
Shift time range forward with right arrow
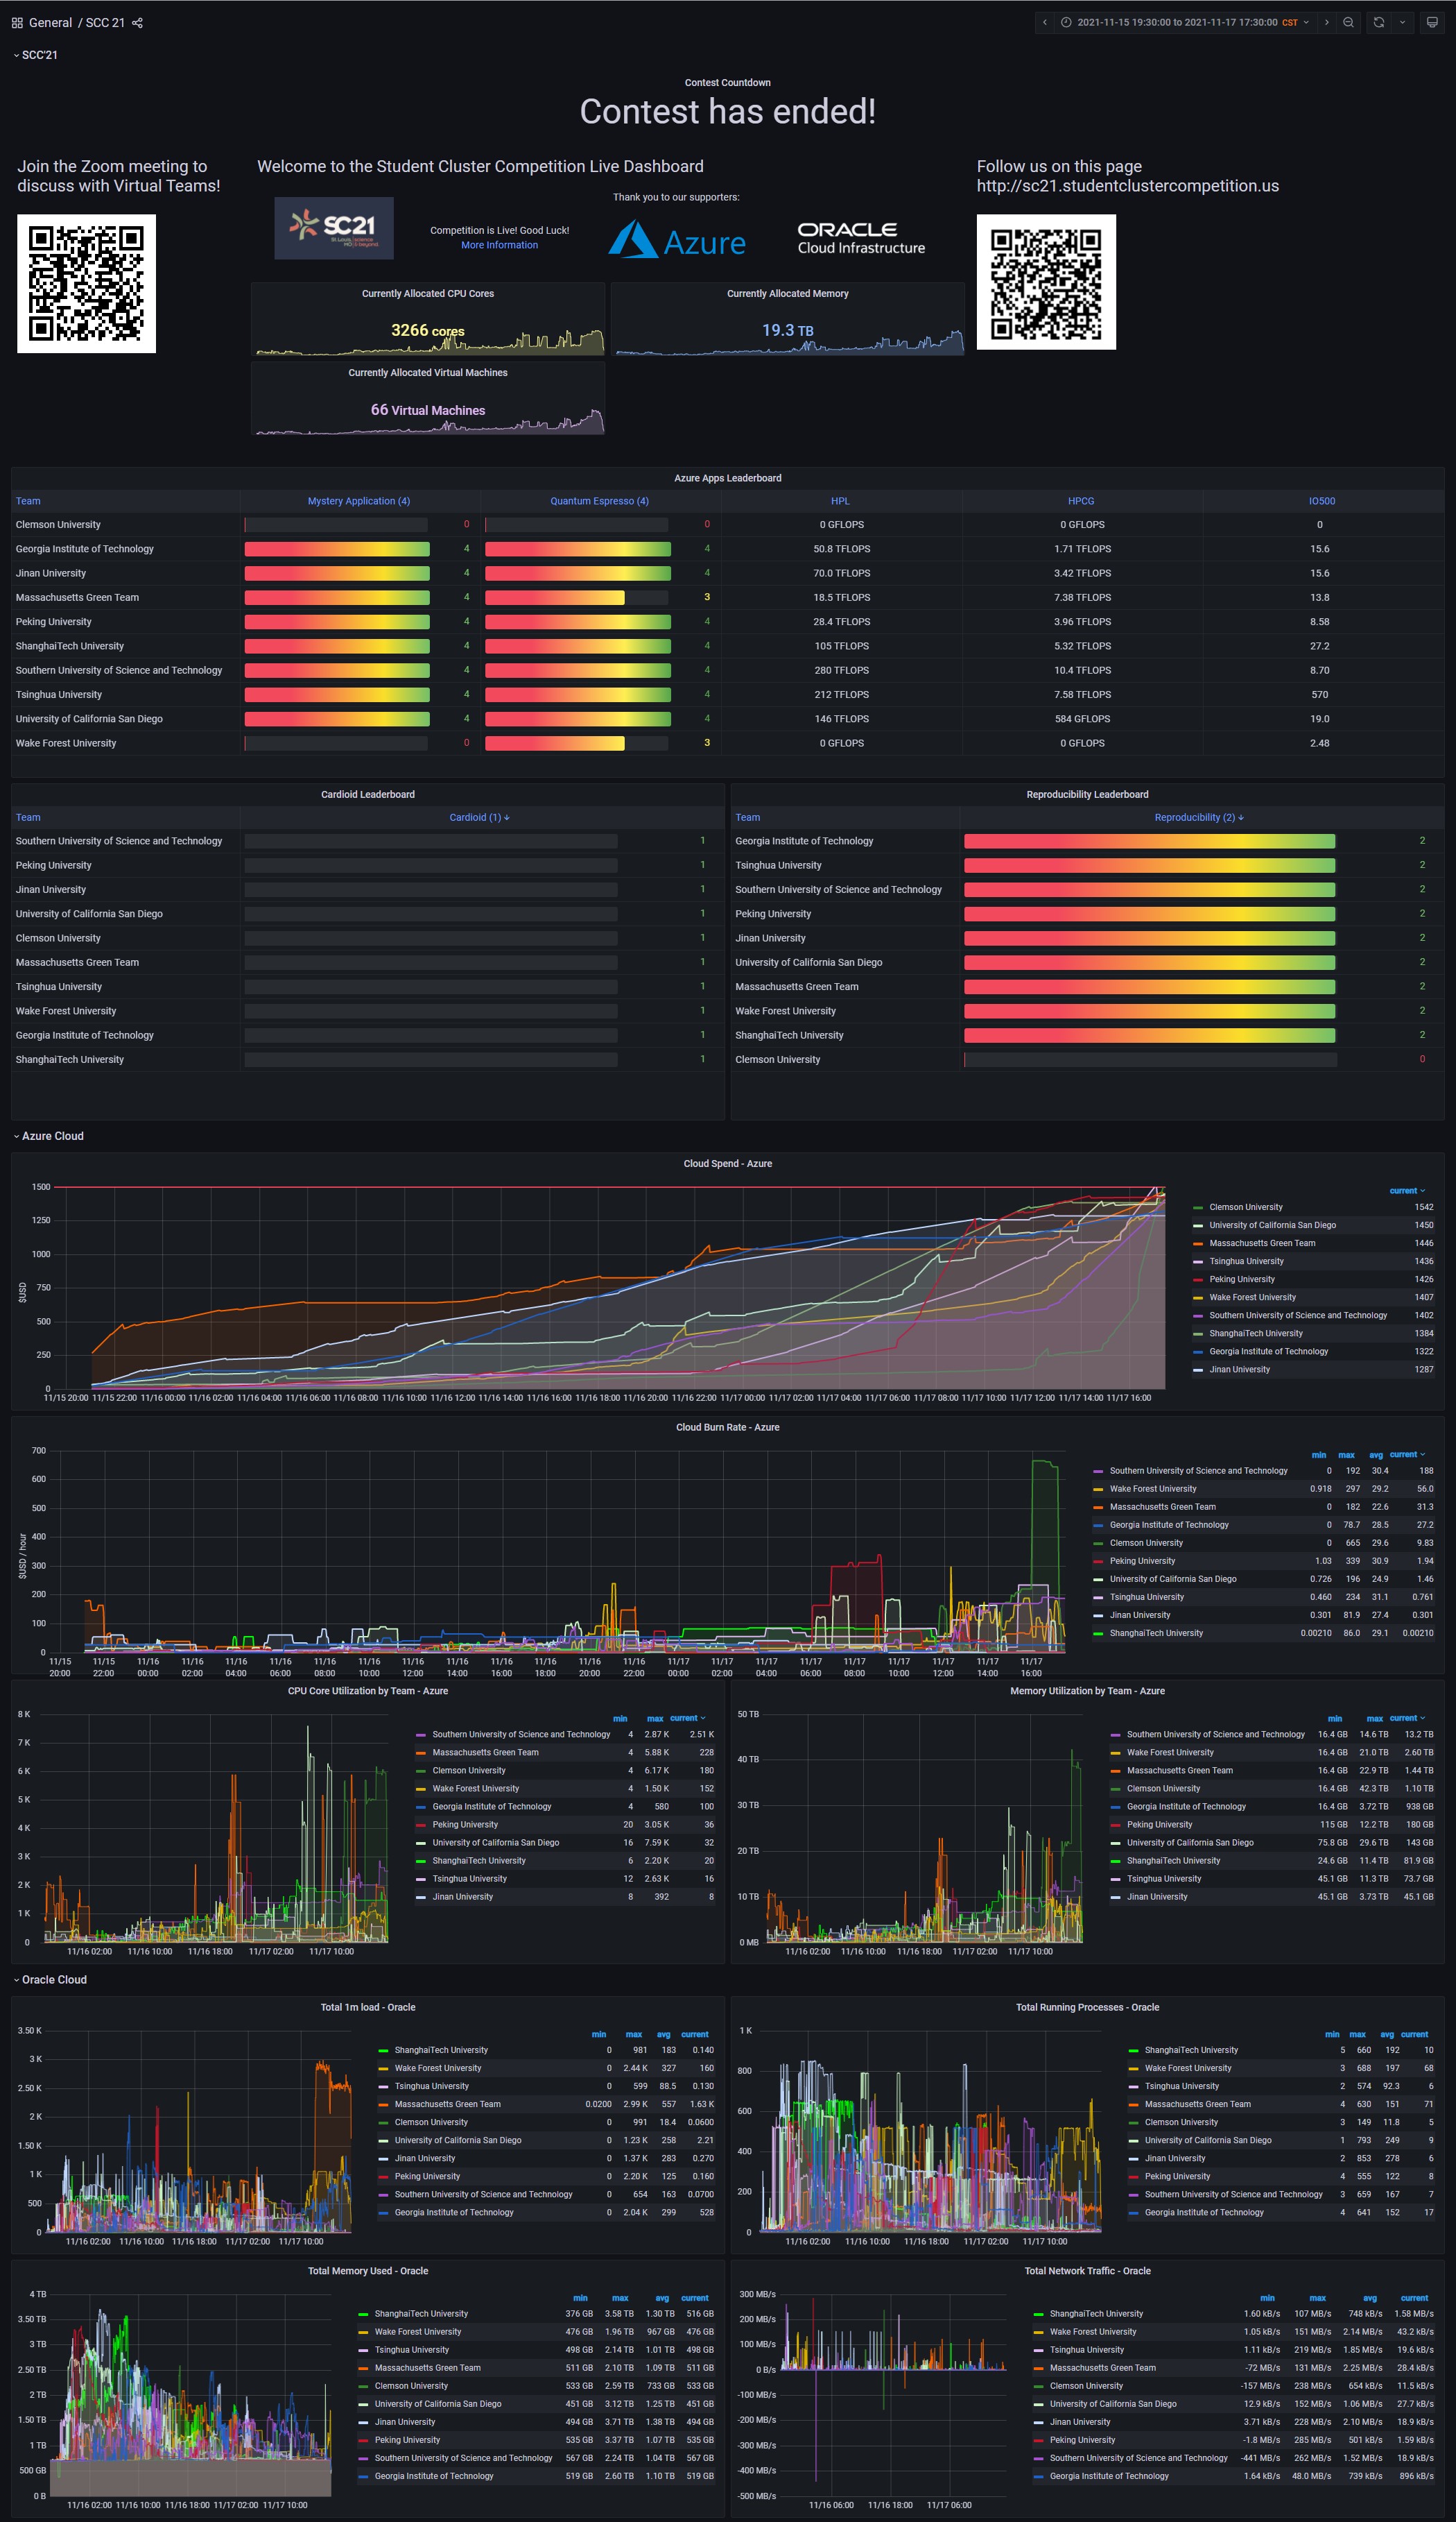1326,22
